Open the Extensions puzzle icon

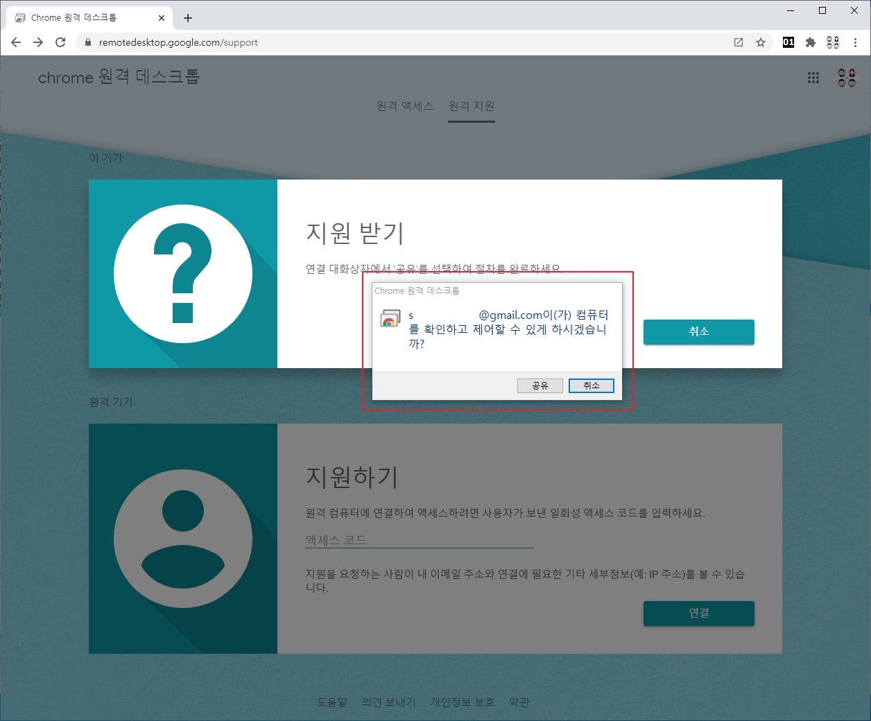(x=810, y=42)
